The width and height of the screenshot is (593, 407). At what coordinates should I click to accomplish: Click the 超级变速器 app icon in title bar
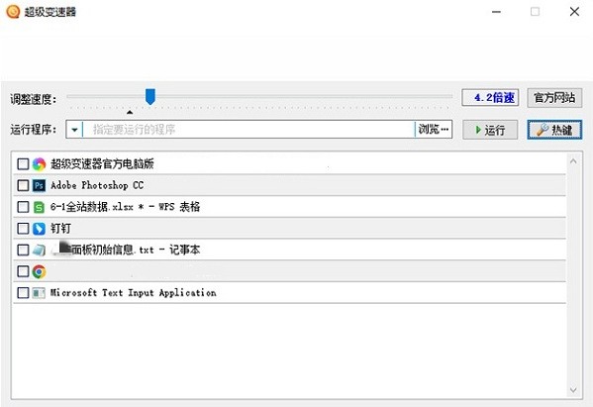tap(13, 11)
